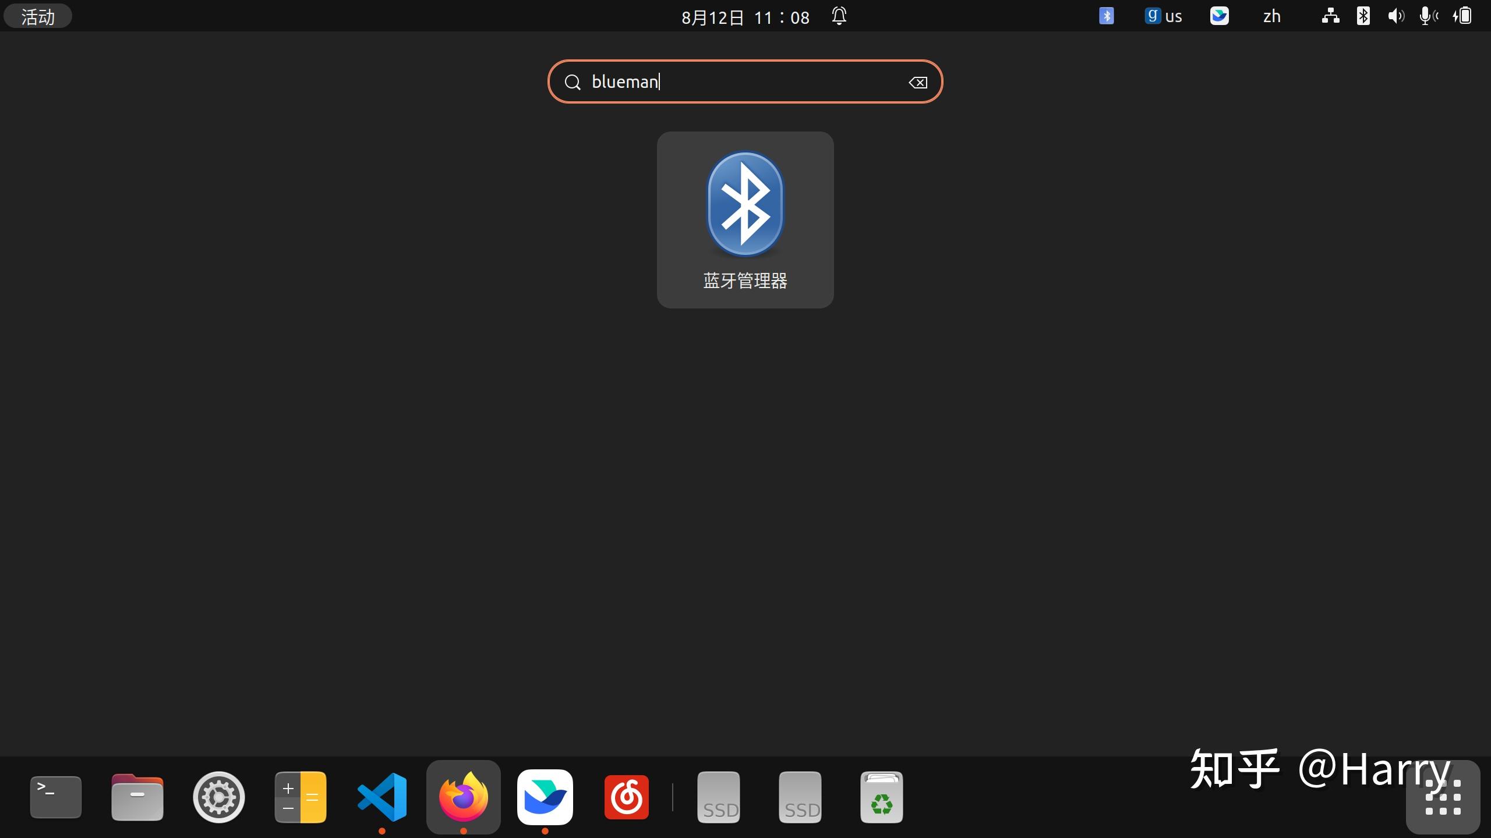Open the Lark app from the dock
Screen dimensions: 1491x838
545,797
